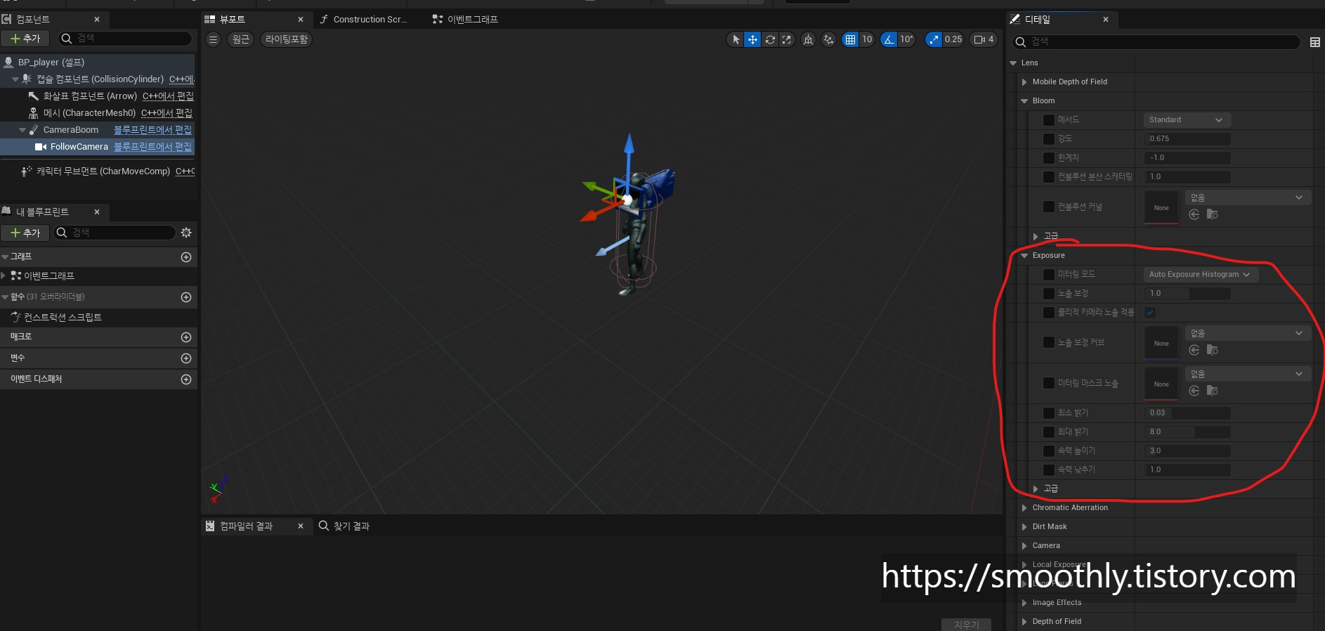Toggle scale snapping icon

click(x=934, y=39)
